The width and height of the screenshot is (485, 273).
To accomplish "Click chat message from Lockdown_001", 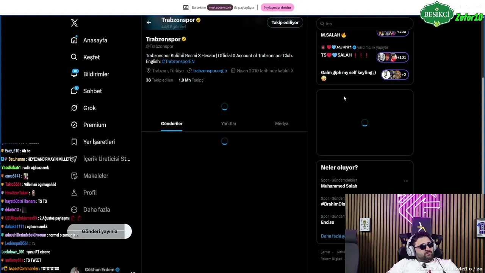I will [x=26, y=252].
